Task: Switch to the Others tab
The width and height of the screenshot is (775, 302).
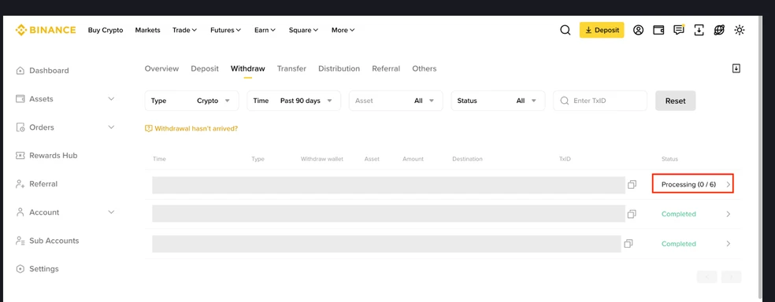Action: pyautogui.click(x=424, y=68)
